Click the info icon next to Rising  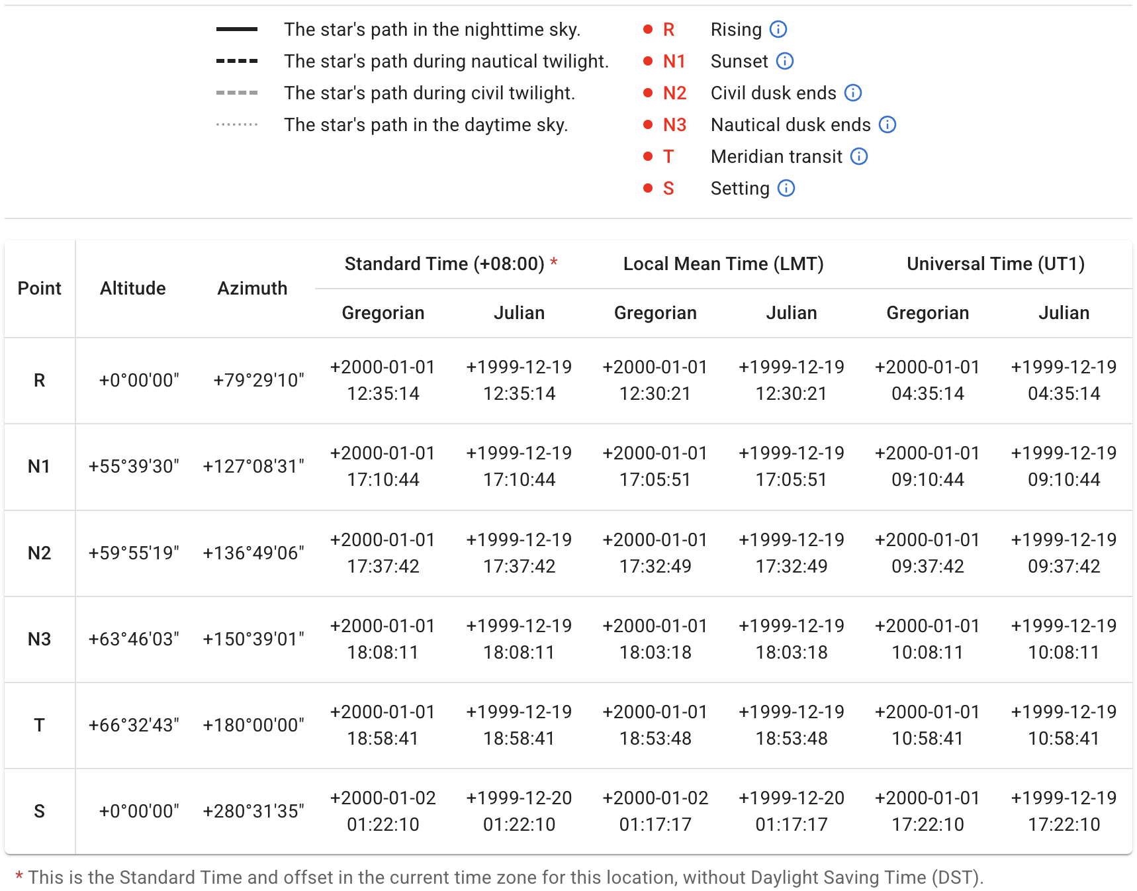[x=778, y=29]
